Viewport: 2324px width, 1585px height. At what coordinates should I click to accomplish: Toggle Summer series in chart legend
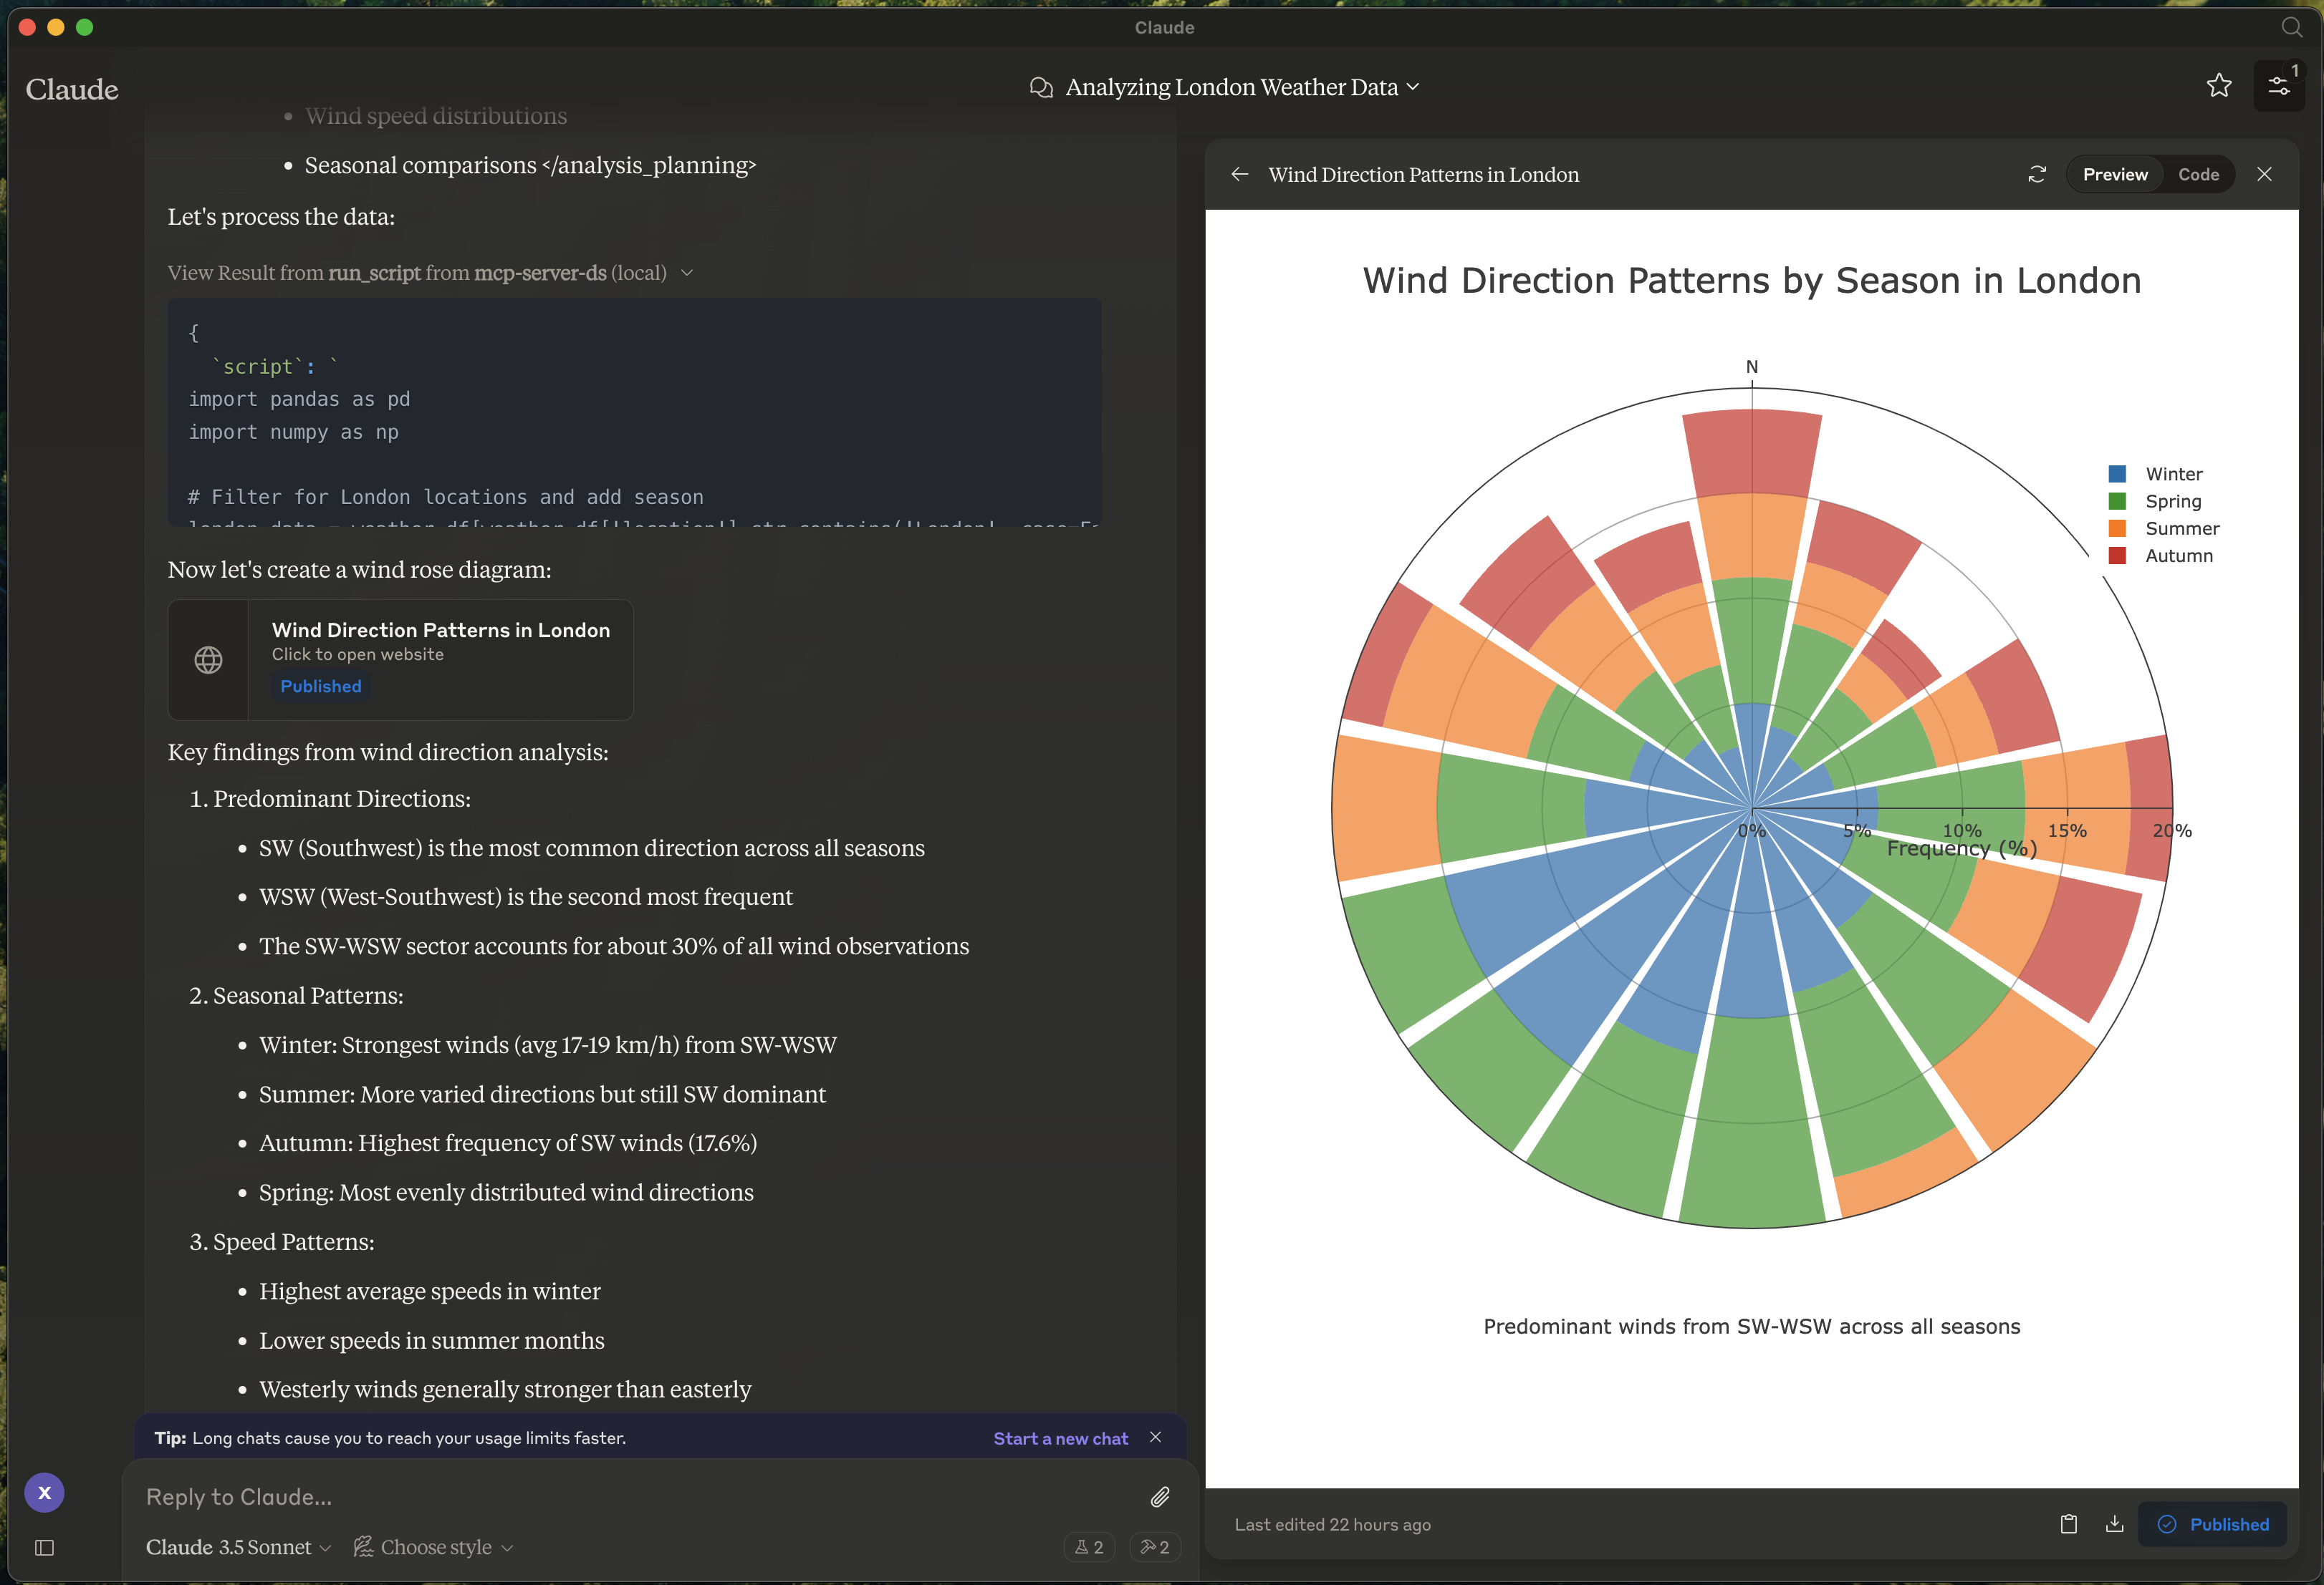click(x=2180, y=528)
